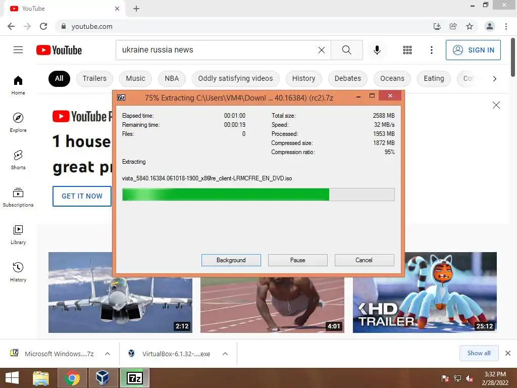Click Show all downloads
Screen dimensions: 517x388
point(479,353)
